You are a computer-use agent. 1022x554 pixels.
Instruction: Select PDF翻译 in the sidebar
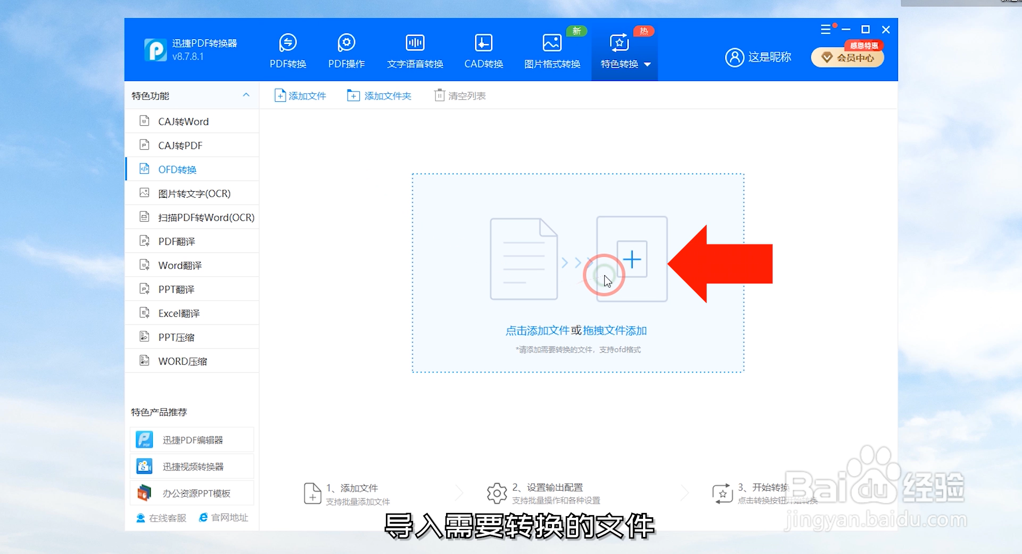[x=192, y=241]
